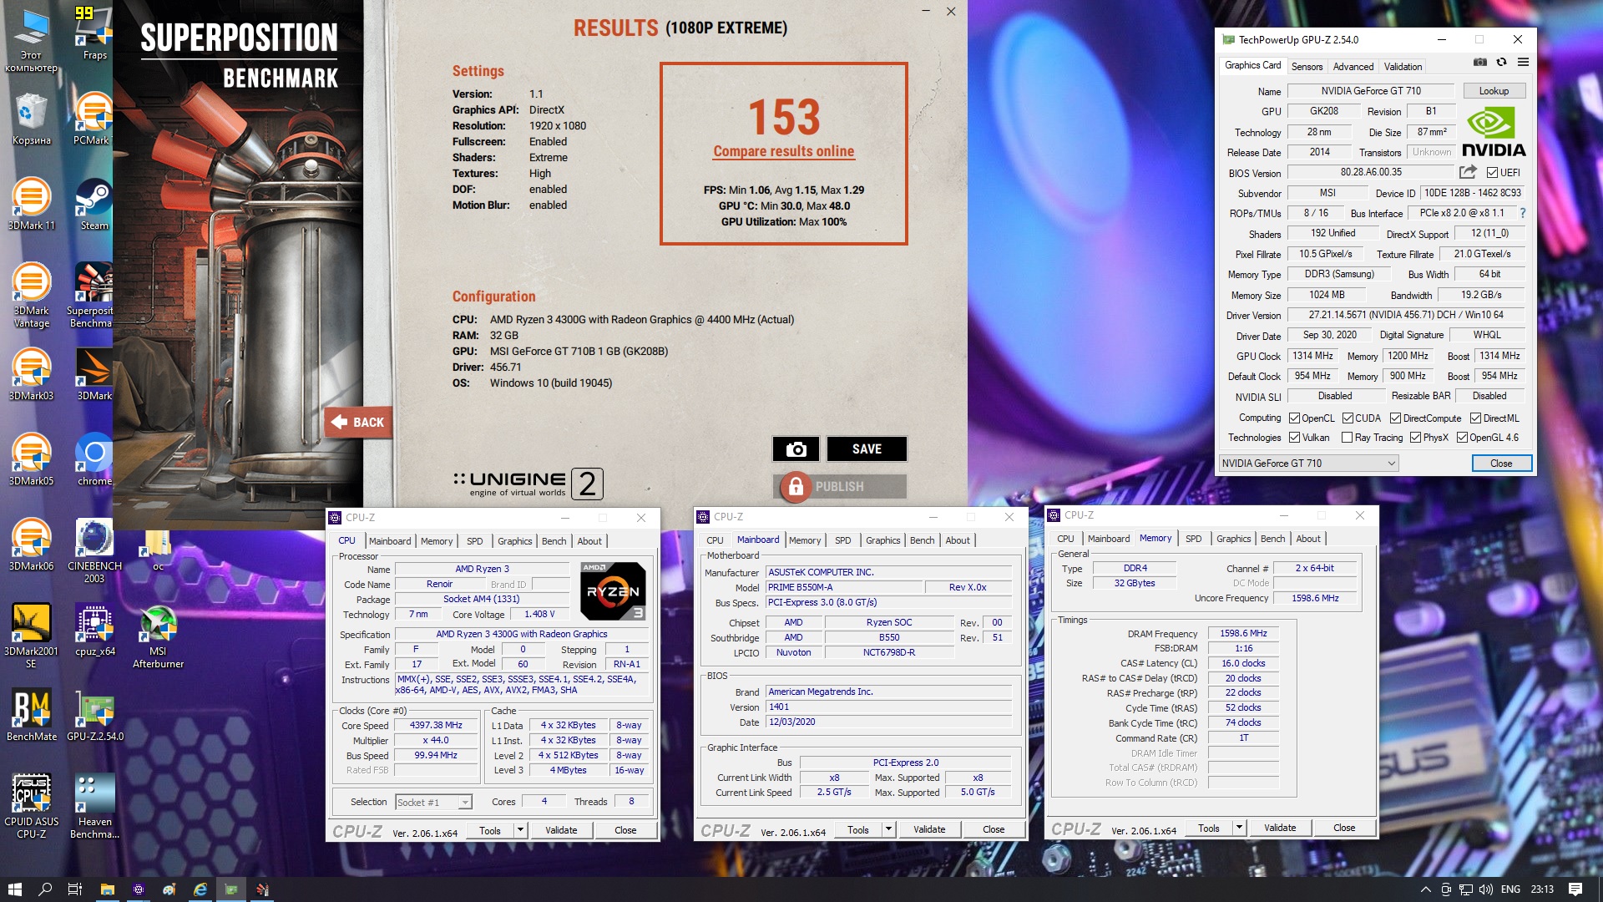
Task: Take screenshot with Superposition camera button
Action: 796,449
